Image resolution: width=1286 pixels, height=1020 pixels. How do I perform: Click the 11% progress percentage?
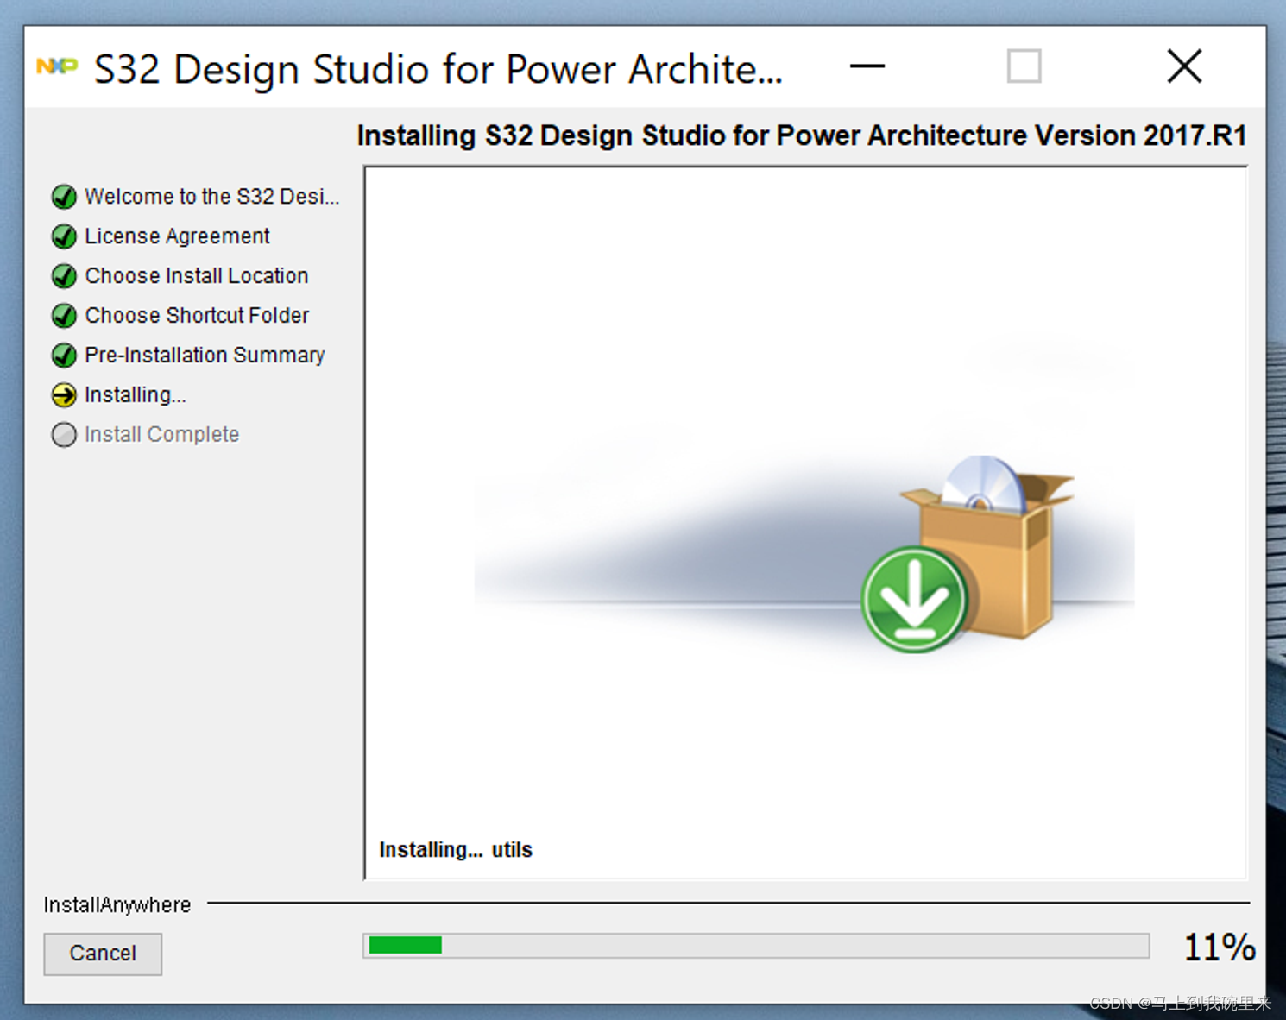(x=1219, y=948)
